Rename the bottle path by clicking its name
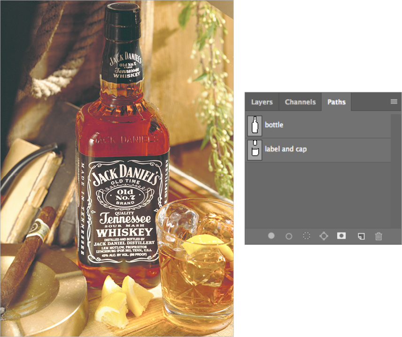Image resolution: width=402 pixels, height=337 pixels. tap(274, 125)
